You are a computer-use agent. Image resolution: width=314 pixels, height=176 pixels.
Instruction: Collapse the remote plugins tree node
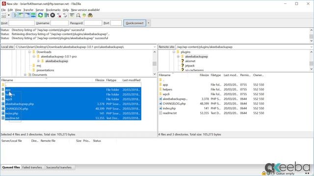click(174, 52)
